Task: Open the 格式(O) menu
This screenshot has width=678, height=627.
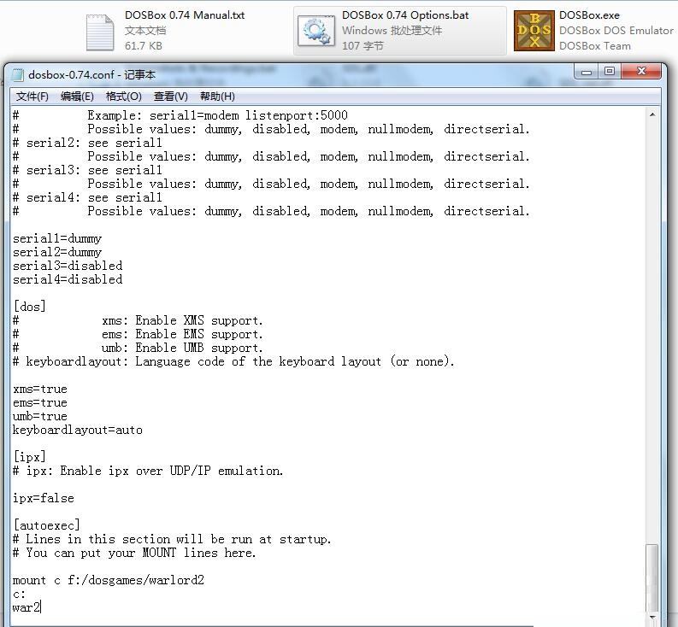Action: (123, 97)
